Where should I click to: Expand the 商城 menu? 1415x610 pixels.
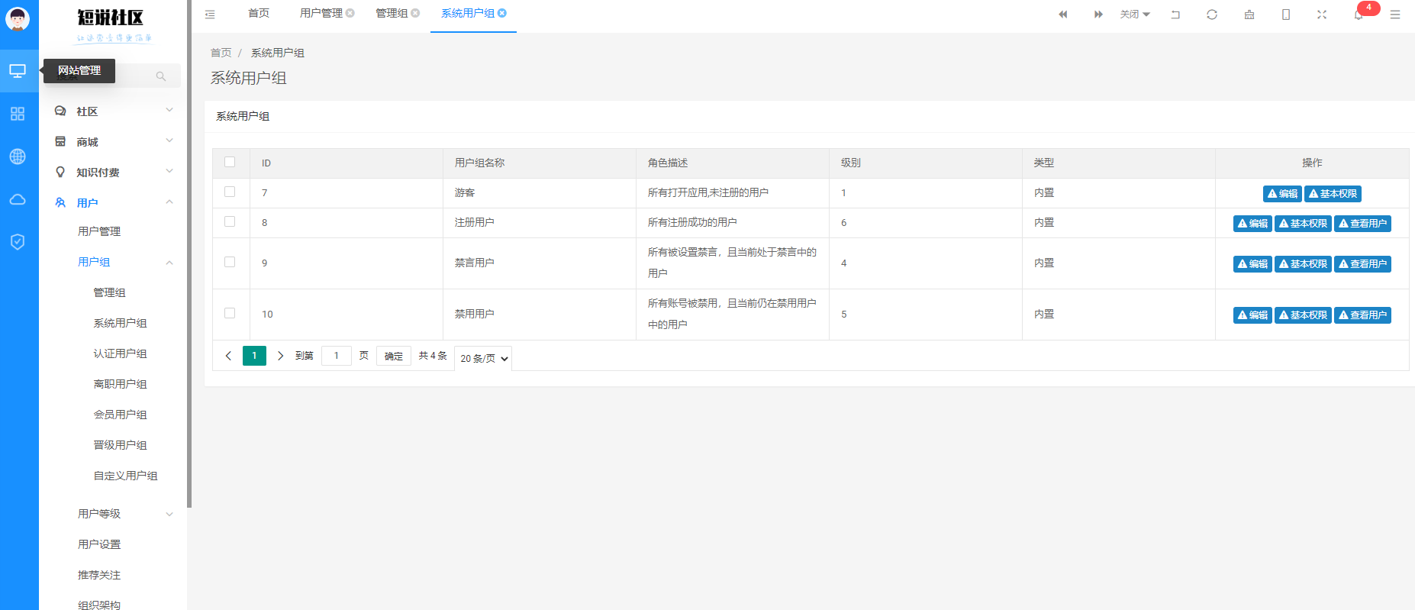(x=113, y=142)
